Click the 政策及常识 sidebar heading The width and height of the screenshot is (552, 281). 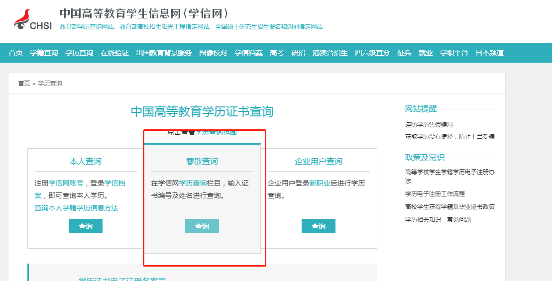(425, 158)
